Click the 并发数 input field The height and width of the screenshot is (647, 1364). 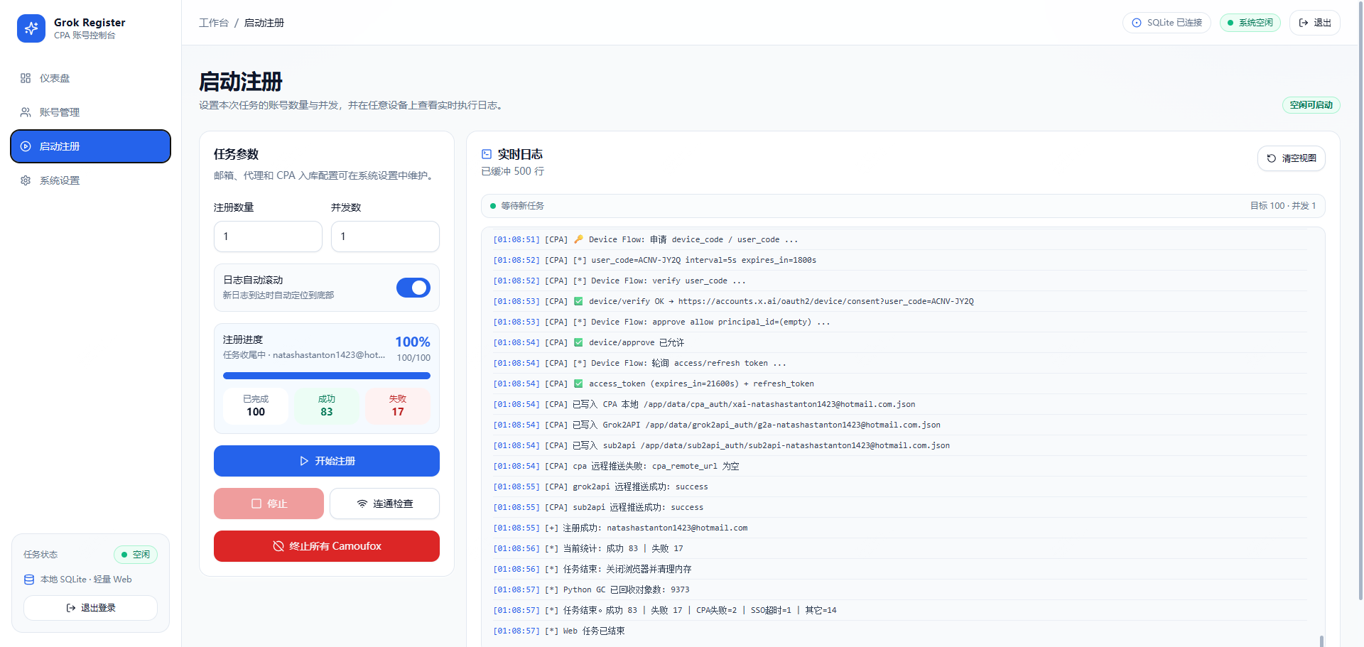pyautogui.click(x=385, y=236)
